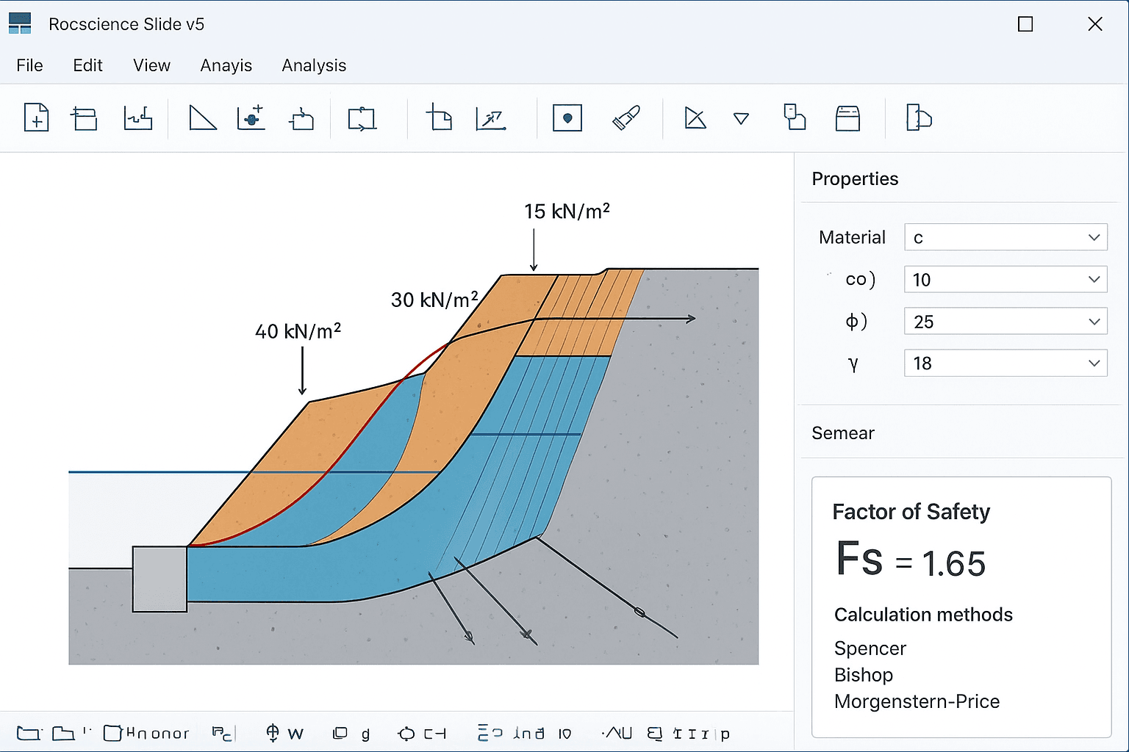Open the Project Settings icon
Screen dimensions: 1129x752
click(x=84, y=117)
